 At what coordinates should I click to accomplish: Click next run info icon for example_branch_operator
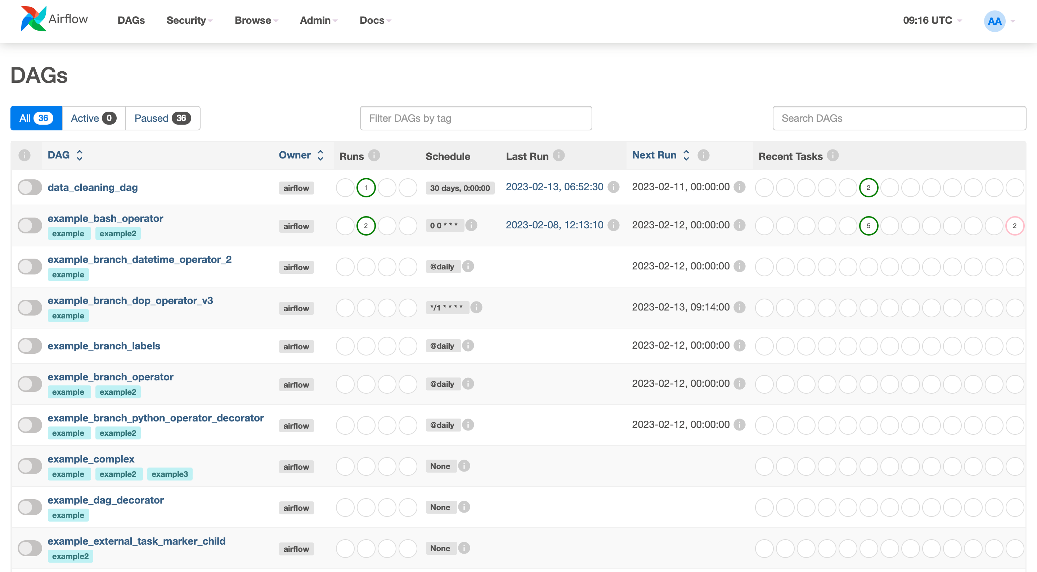[740, 384]
